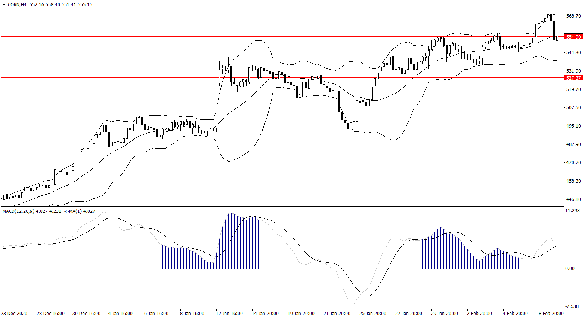Click the 495.10 price scale value
Viewport: 585px width, 318px height.
coord(573,126)
